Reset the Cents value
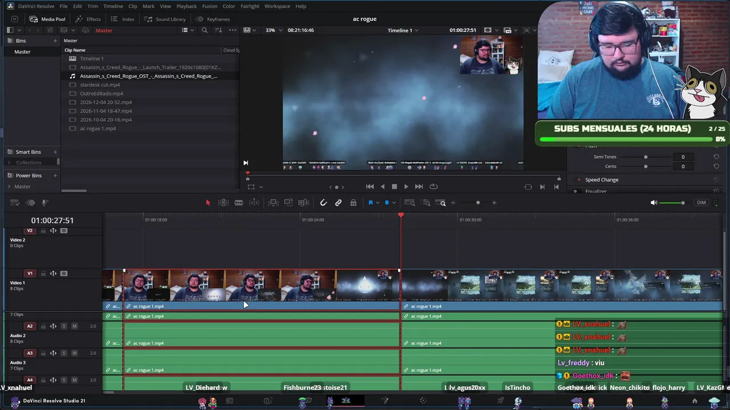Screen dimensions: 730x410 coord(716,166)
